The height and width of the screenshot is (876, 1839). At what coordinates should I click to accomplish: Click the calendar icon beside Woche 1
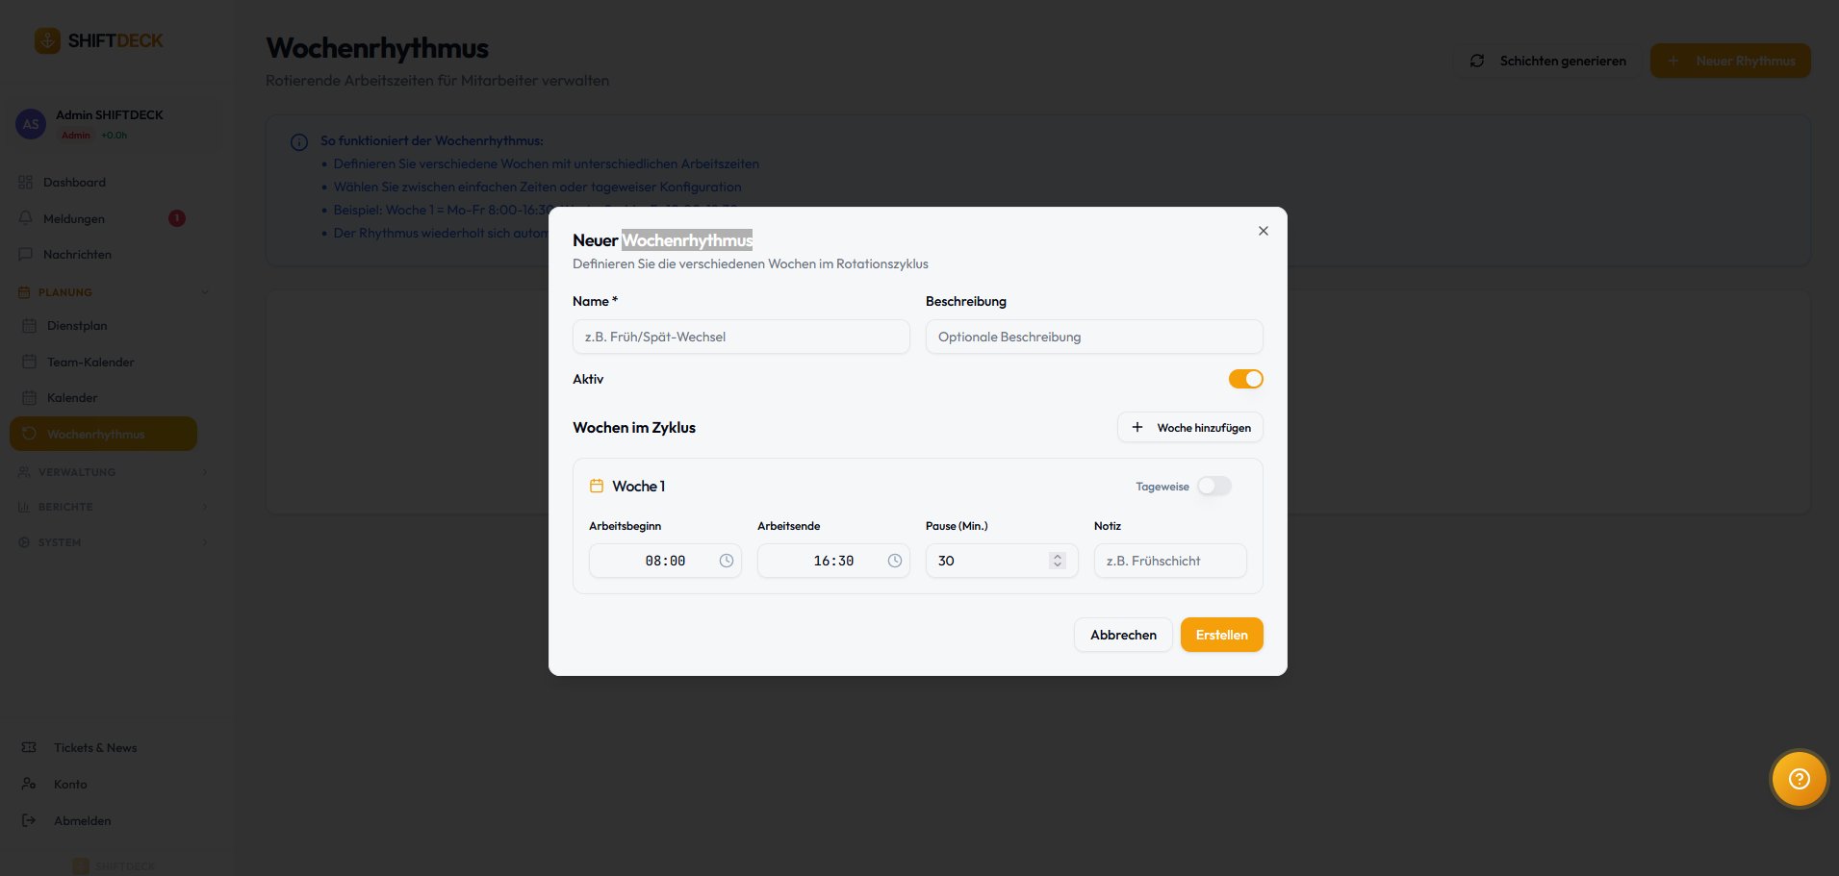point(597,487)
